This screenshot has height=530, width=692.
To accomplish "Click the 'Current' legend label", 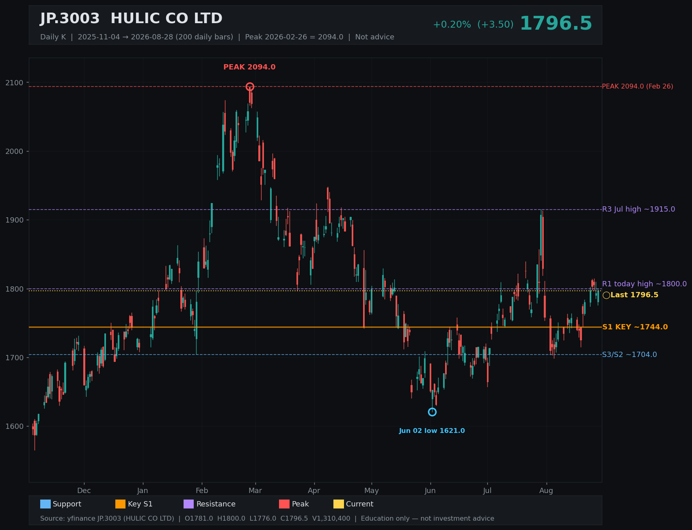I will coord(359,504).
